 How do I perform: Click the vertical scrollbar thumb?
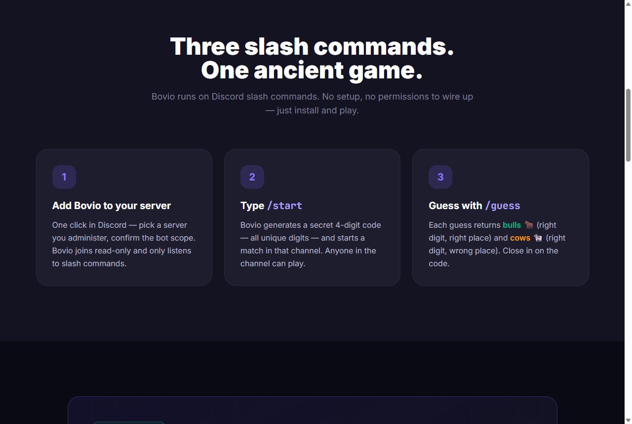[x=628, y=125]
